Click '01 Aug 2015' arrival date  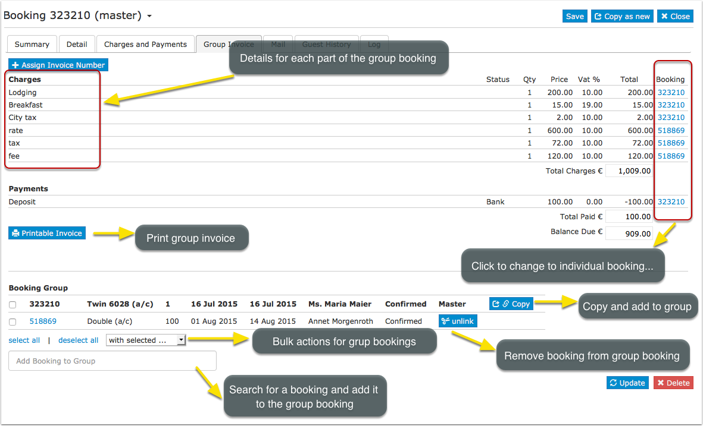coord(214,321)
